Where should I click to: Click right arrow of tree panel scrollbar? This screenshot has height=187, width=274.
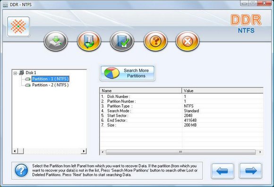(x=84, y=151)
